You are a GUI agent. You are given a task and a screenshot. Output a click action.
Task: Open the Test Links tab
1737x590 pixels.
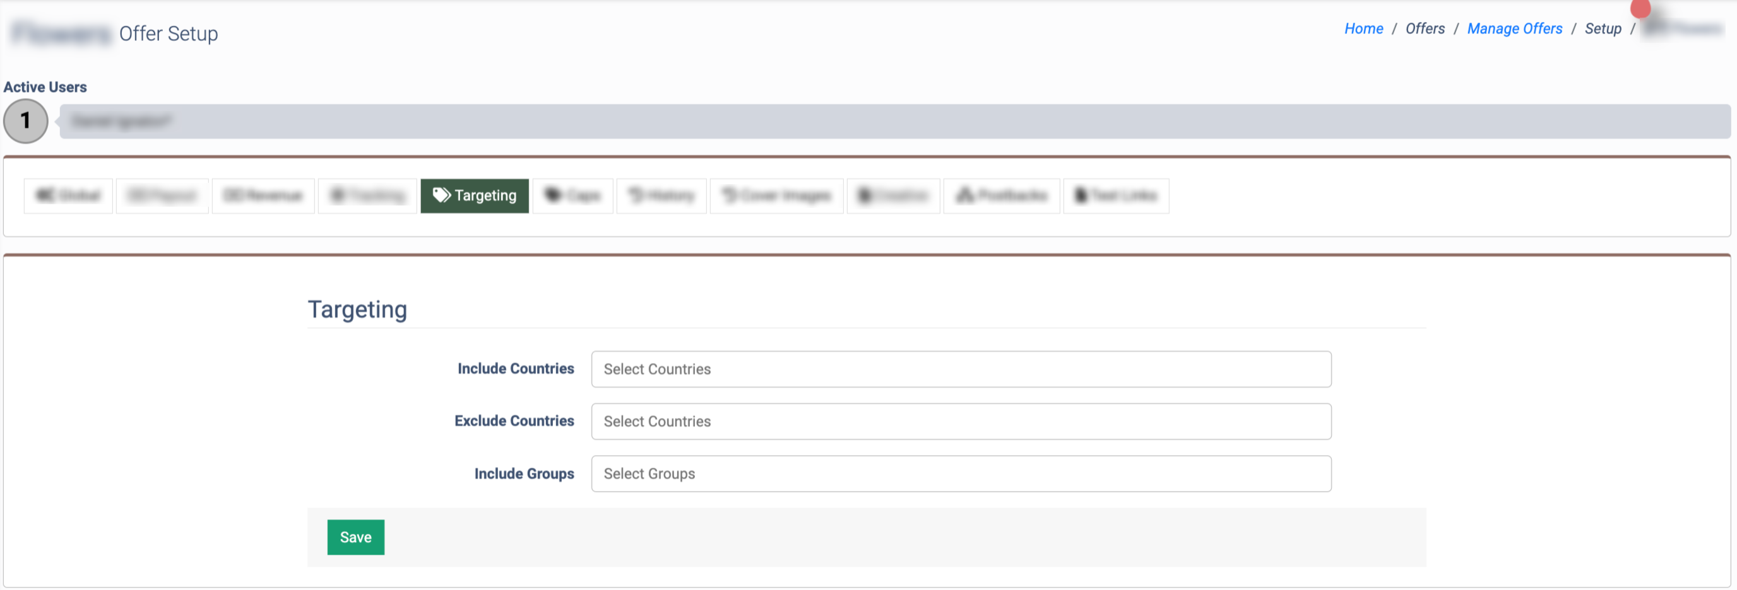click(x=1115, y=196)
